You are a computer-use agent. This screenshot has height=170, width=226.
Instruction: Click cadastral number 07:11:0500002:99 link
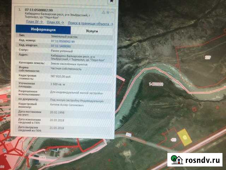click(63, 41)
